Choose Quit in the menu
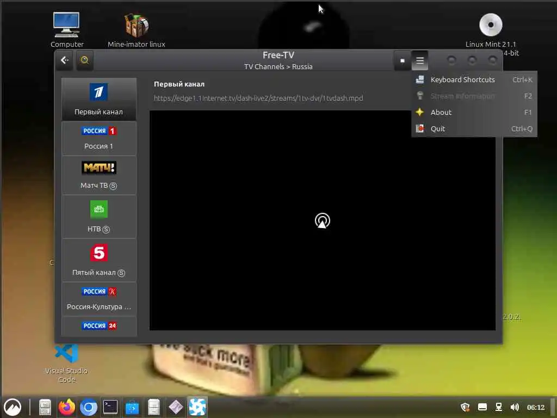The height and width of the screenshot is (418, 557). [474, 128]
